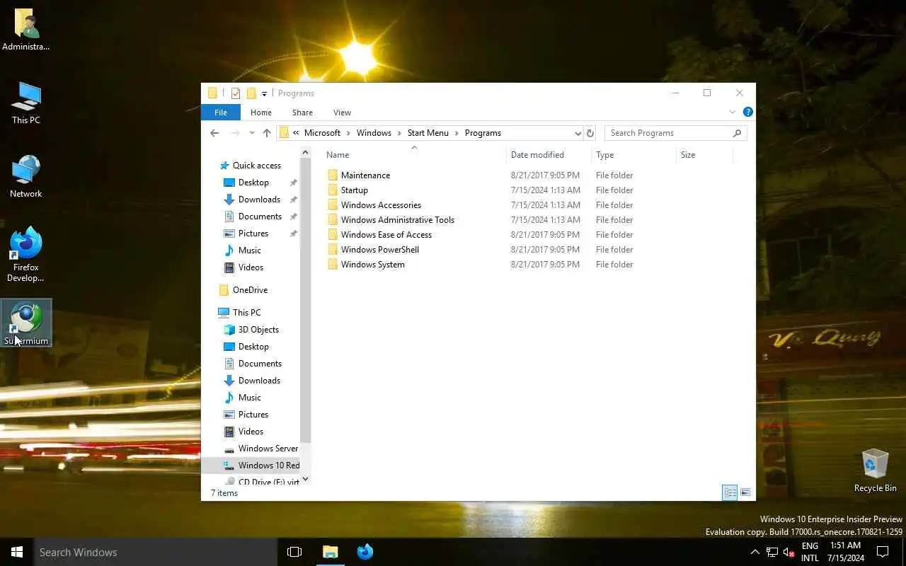Launch Firefox Developer Edition desktop shortcut
Viewport: 906px width, 566px height.
pyautogui.click(x=26, y=255)
